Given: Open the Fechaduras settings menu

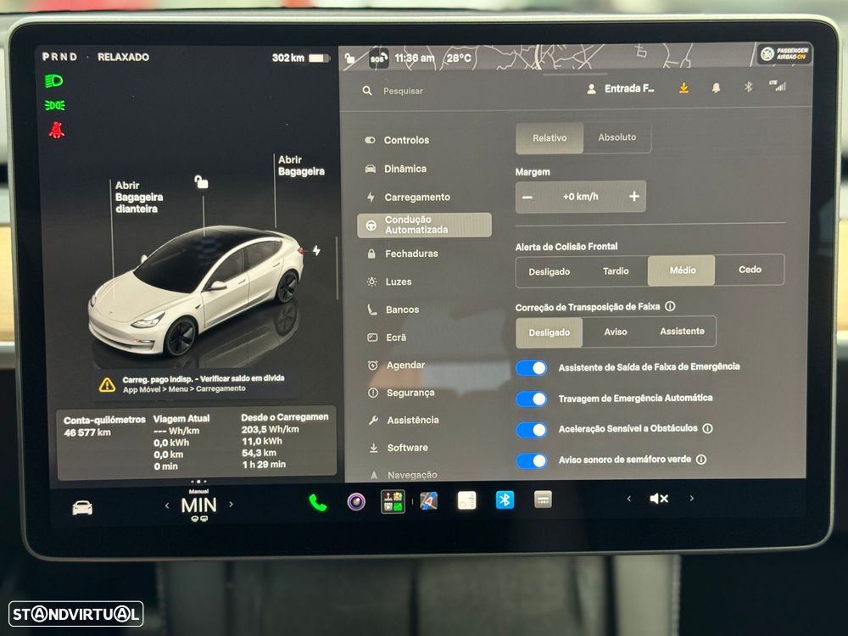Looking at the screenshot, I should tap(403, 254).
